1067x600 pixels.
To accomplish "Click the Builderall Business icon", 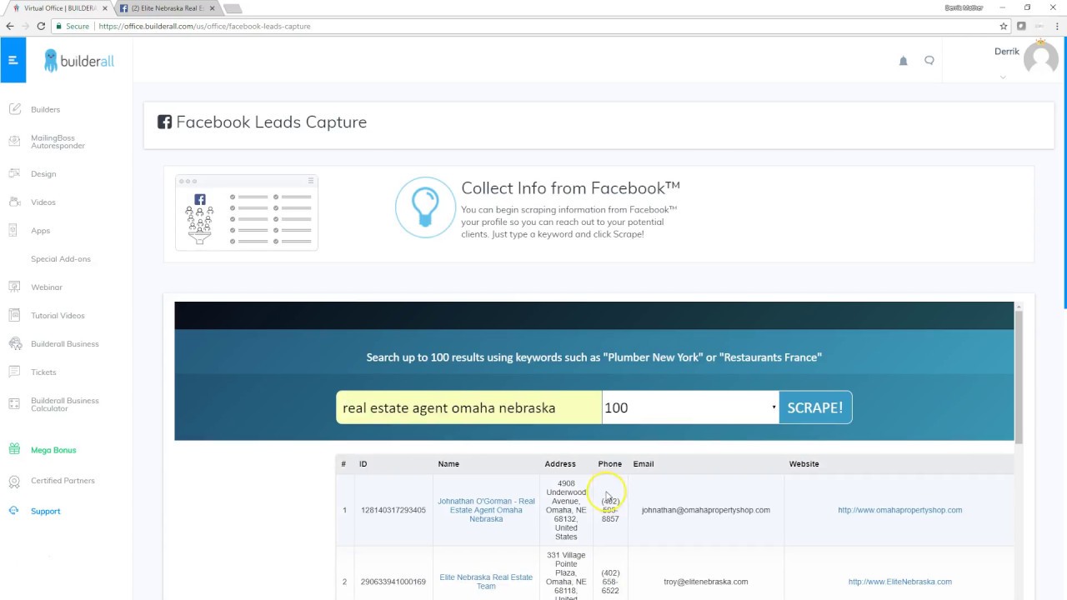I will [14, 343].
